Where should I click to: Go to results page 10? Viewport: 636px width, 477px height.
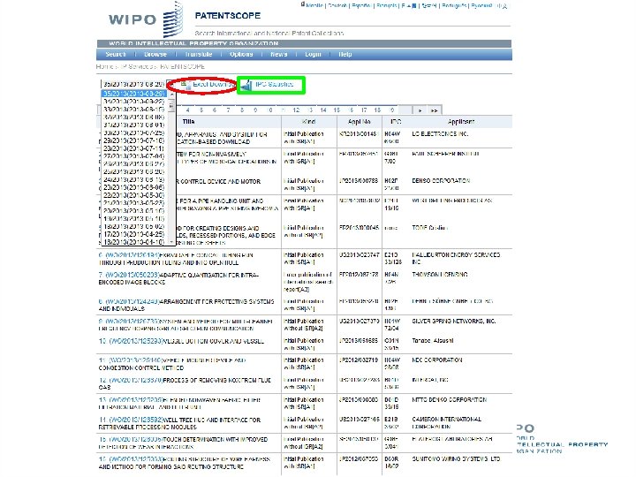pyautogui.click(x=269, y=110)
